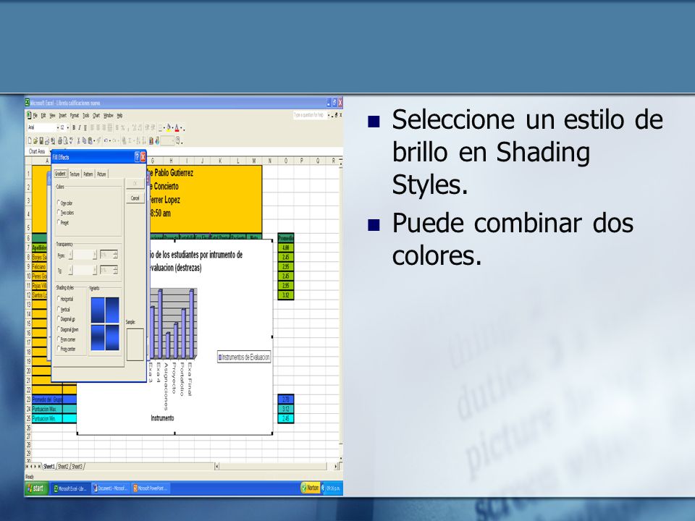This screenshot has width=695, height=521.
Task: Click the Save diskette icon
Action: (x=41, y=141)
